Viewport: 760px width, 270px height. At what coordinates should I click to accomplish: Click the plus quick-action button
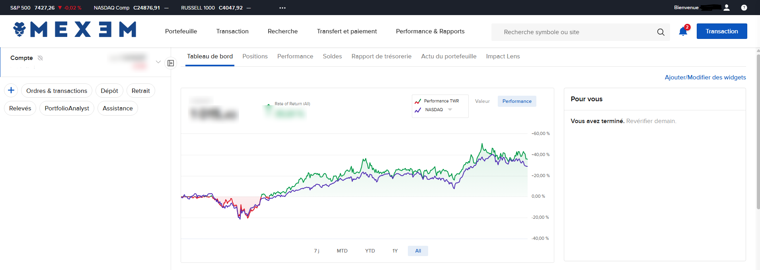pos(11,91)
